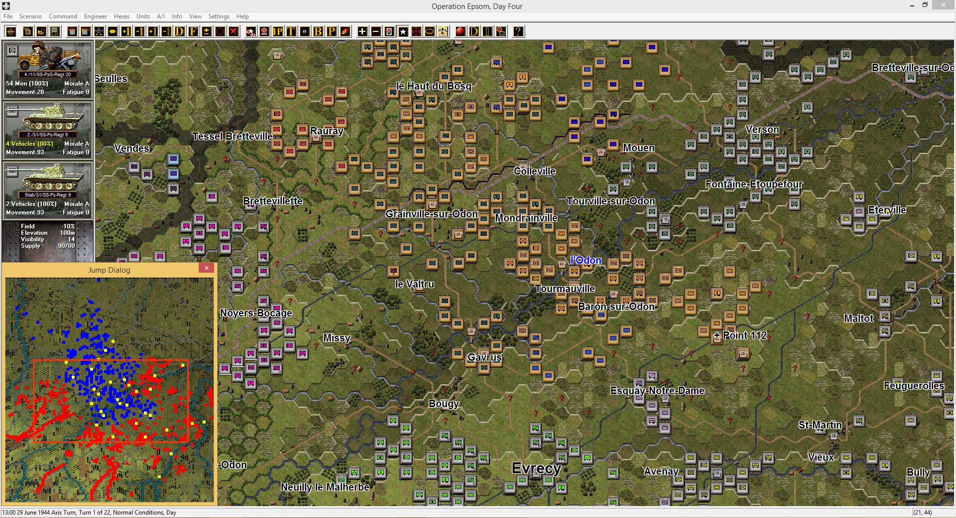Select the 2./3/I/SS-Pz-Regt 9 unit card
Image resolution: width=956 pixels, height=518 pixels.
pyautogui.click(x=48, y=130)
